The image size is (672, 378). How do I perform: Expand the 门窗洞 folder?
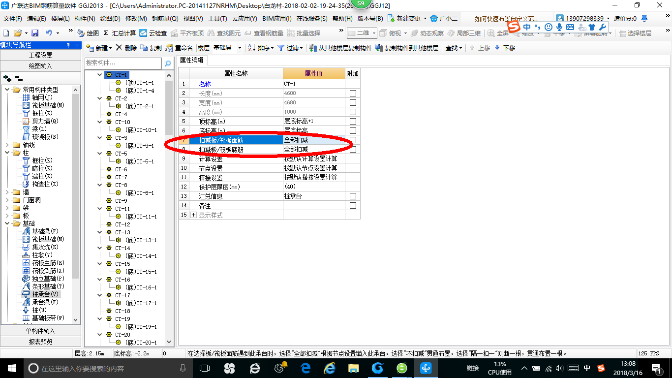(7, 200)
